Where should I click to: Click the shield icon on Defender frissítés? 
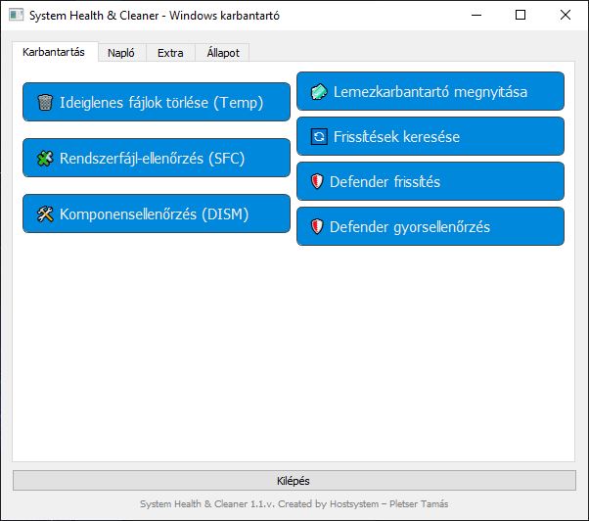pyautogui.click(x=317, y=181)
